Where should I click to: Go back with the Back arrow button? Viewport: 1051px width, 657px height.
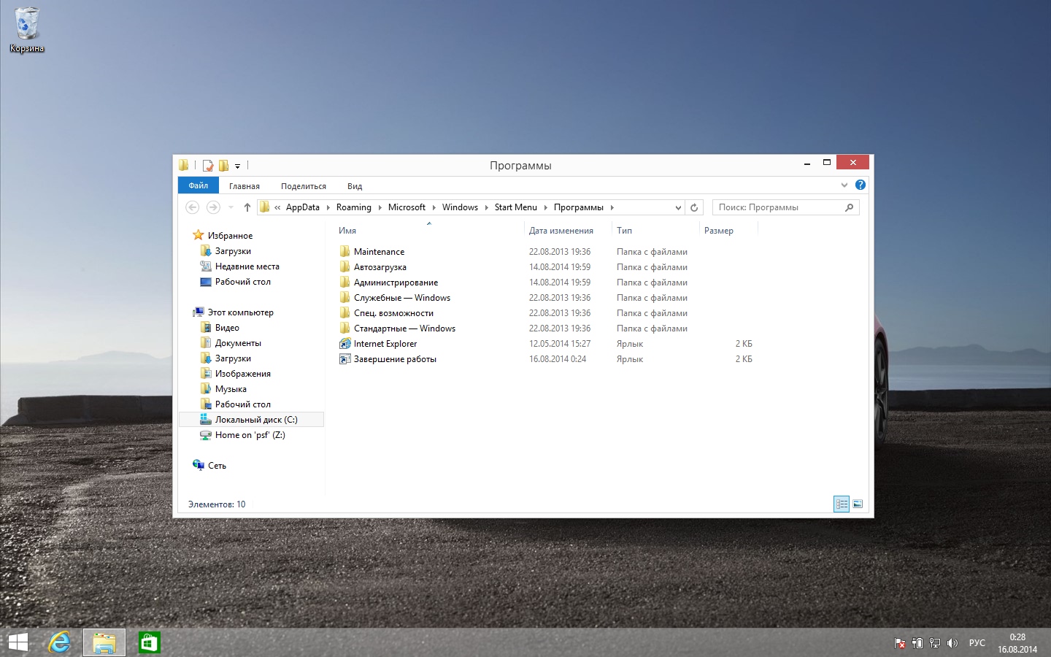pos(193,207)
